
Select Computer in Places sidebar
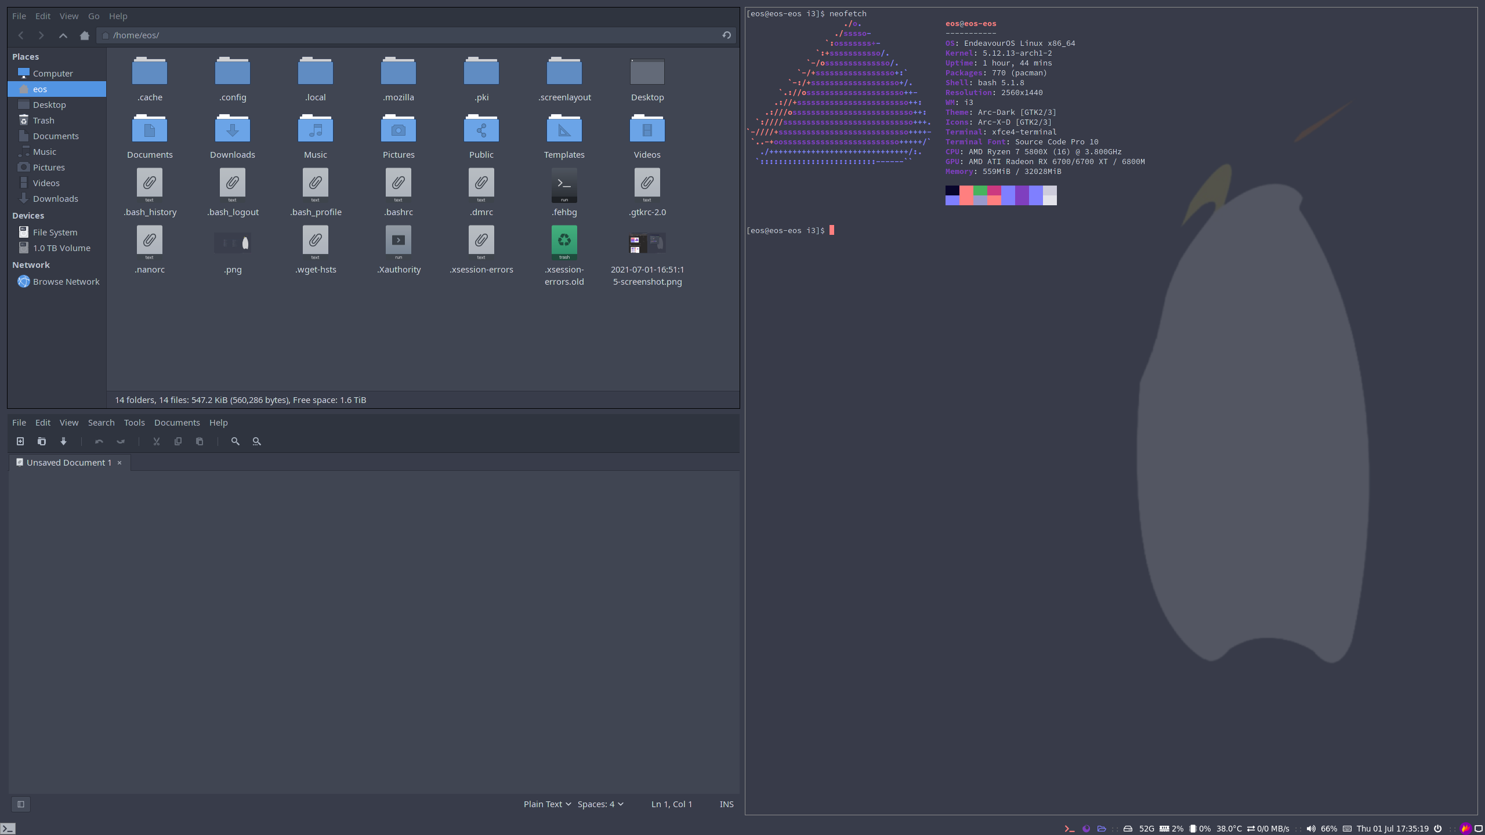click(x=56, y=74)
